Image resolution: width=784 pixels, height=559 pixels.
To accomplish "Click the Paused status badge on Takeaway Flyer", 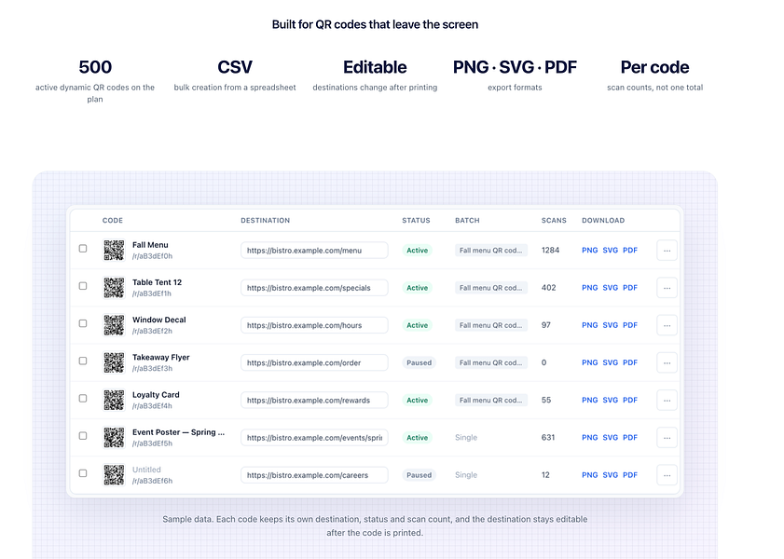I will [x=419, y=362].
